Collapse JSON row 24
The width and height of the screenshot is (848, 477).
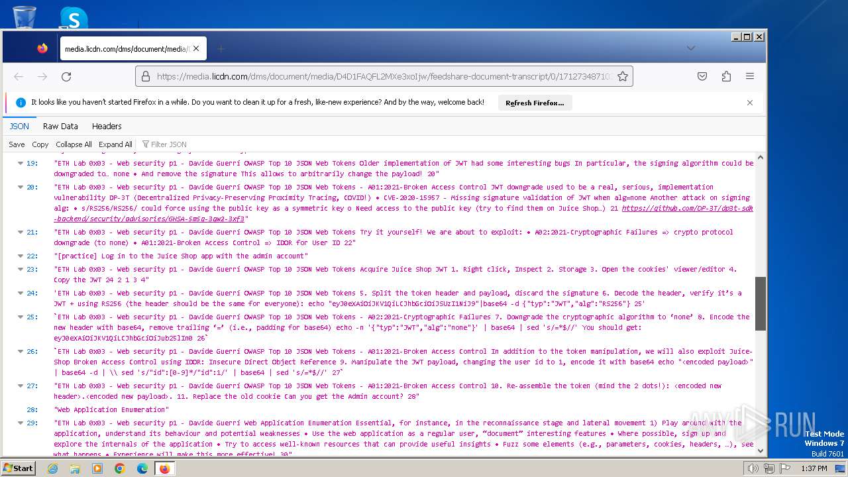click(x=21, y=293)
